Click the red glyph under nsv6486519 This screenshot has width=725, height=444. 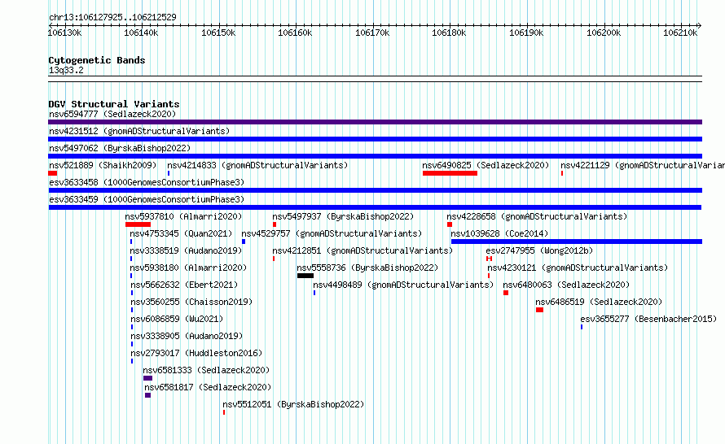point(539,310)
